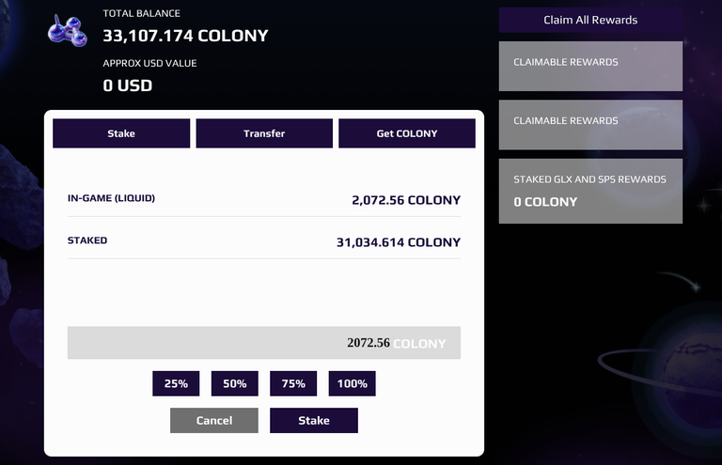Confirm with the bottom Stake button
This screenshot has height=465, width=722.
[x=314, y=421]
